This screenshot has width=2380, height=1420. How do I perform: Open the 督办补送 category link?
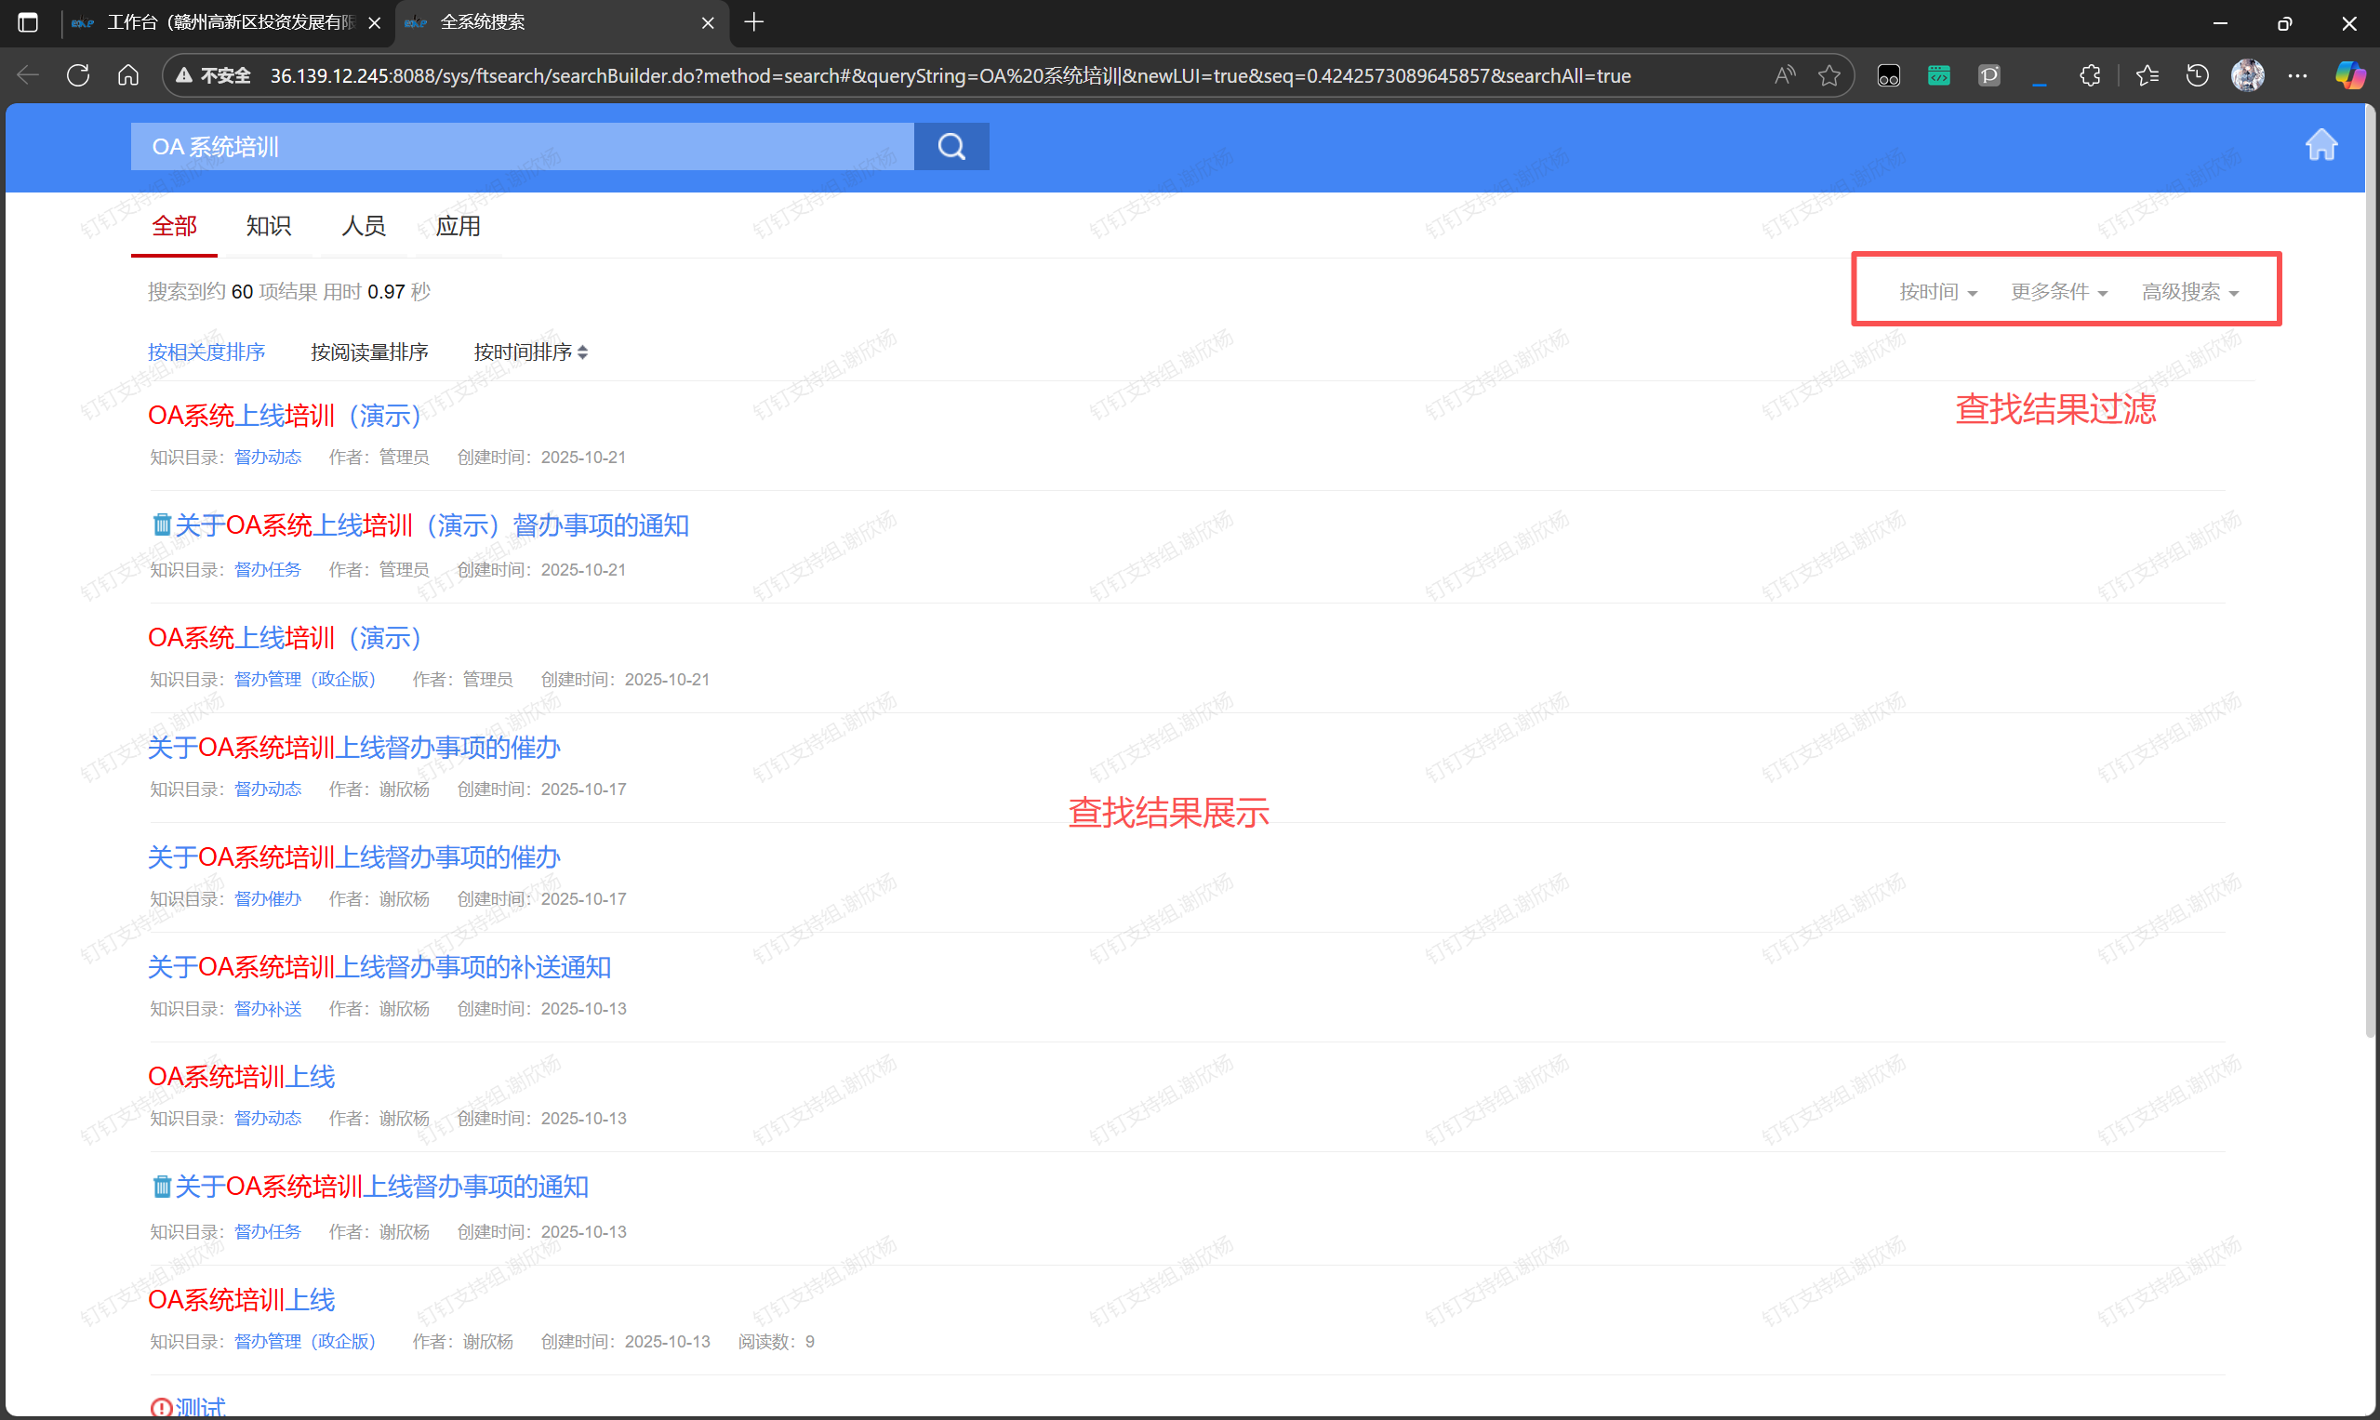click(x=268, y=1009)
